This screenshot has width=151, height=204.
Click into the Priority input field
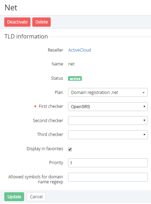point(108,163)
